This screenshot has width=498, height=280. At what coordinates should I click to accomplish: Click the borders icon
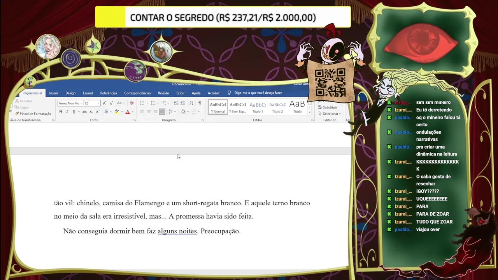click(194, 112)
